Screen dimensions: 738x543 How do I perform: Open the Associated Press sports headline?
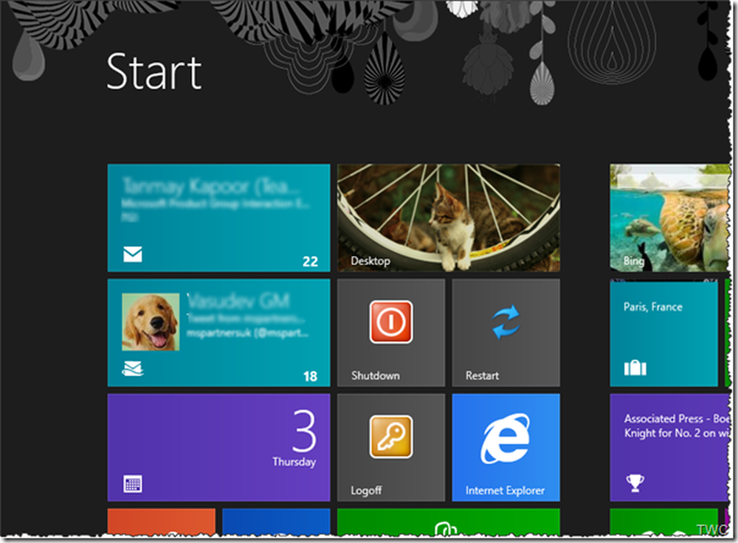pyautogui.click(x=677, y=426)
